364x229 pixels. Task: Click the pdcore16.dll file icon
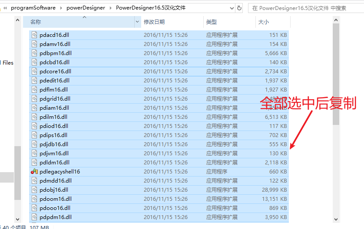click(x=34, y=72)
